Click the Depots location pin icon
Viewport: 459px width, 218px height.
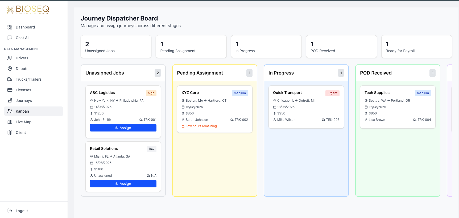click(x=10, y=69)
